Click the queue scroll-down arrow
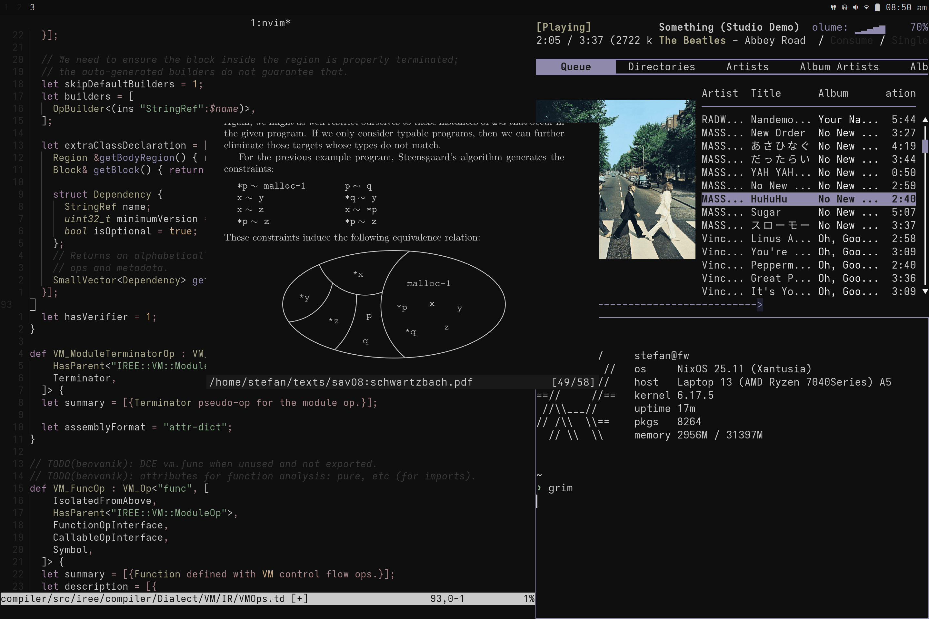929x619 pixels. (x=925, y=291)
